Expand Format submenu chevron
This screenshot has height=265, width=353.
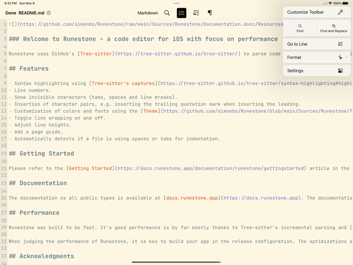click(346, 57)
